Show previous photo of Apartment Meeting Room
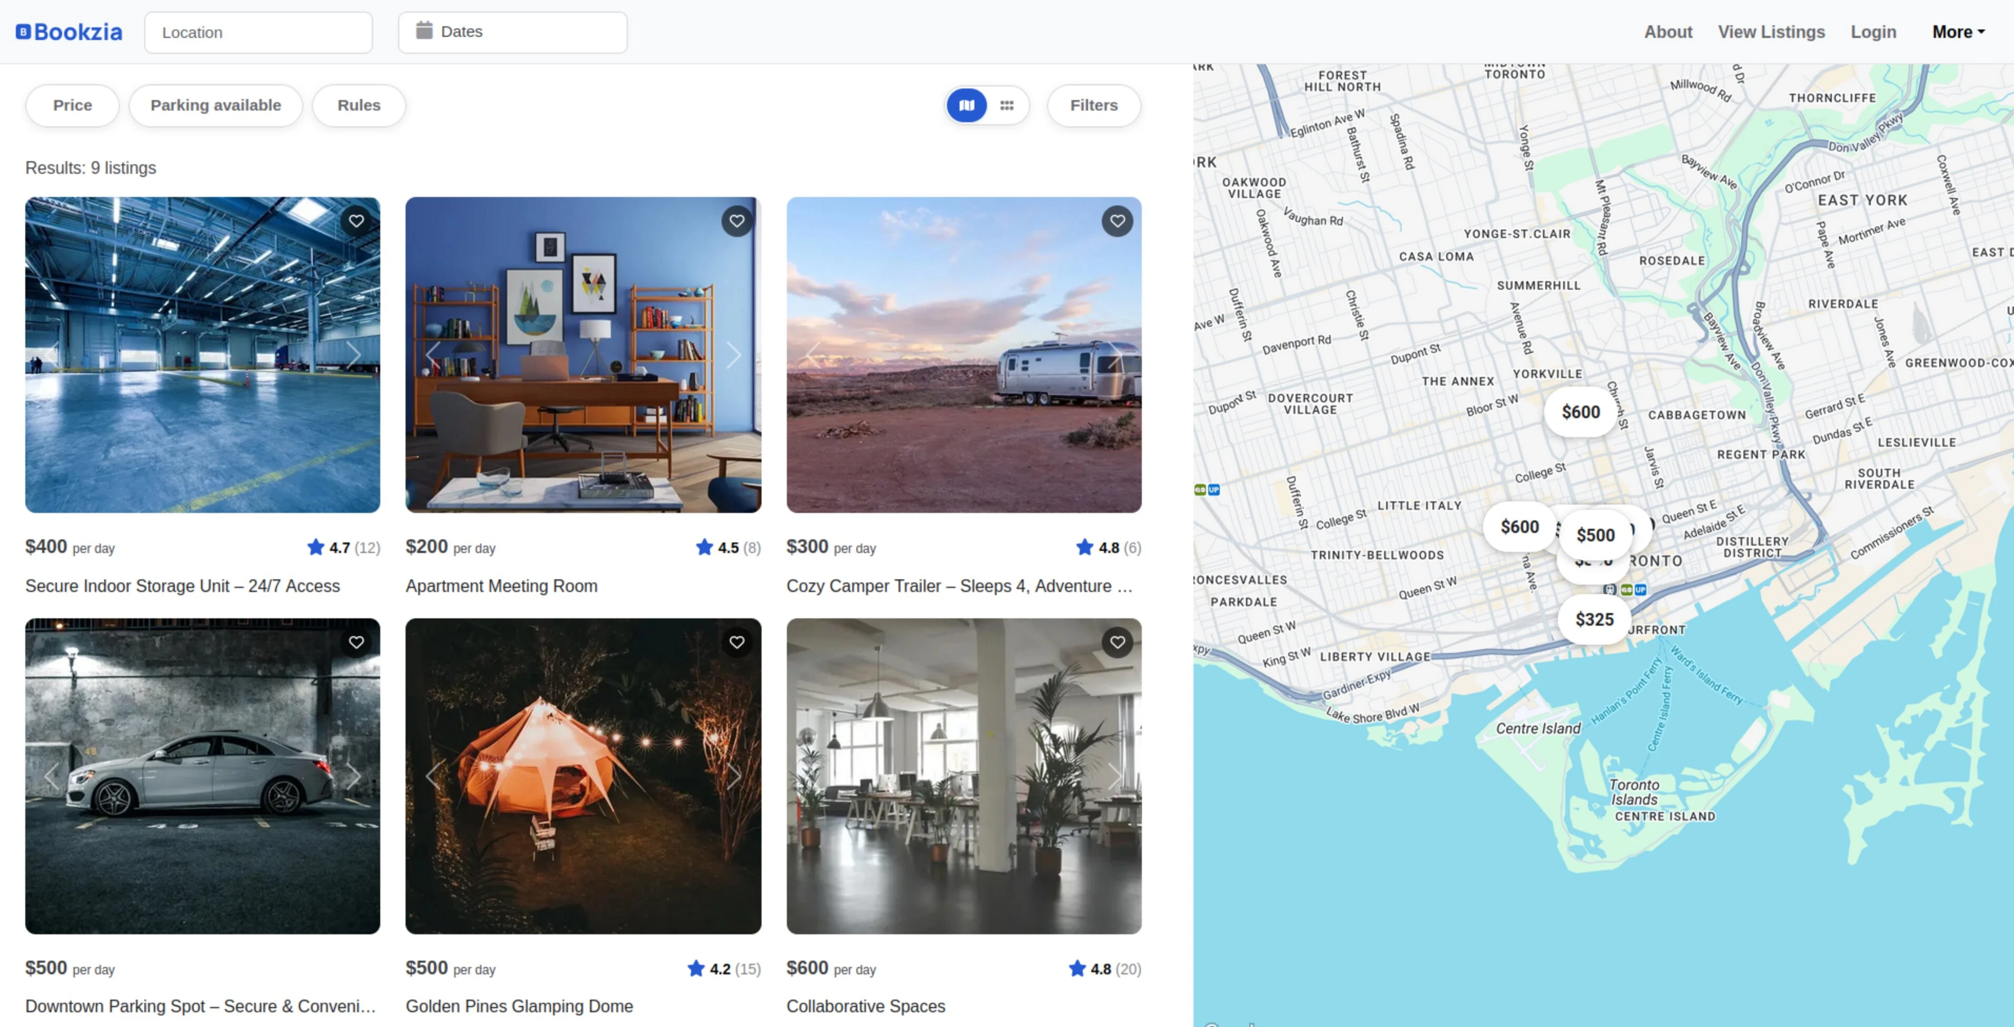 431,355
